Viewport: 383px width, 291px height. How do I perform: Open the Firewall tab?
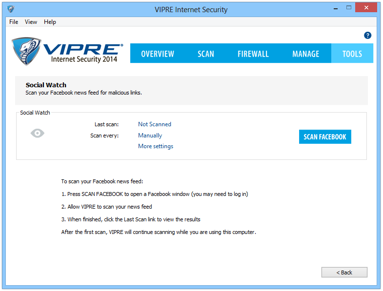tap(253, 54)
